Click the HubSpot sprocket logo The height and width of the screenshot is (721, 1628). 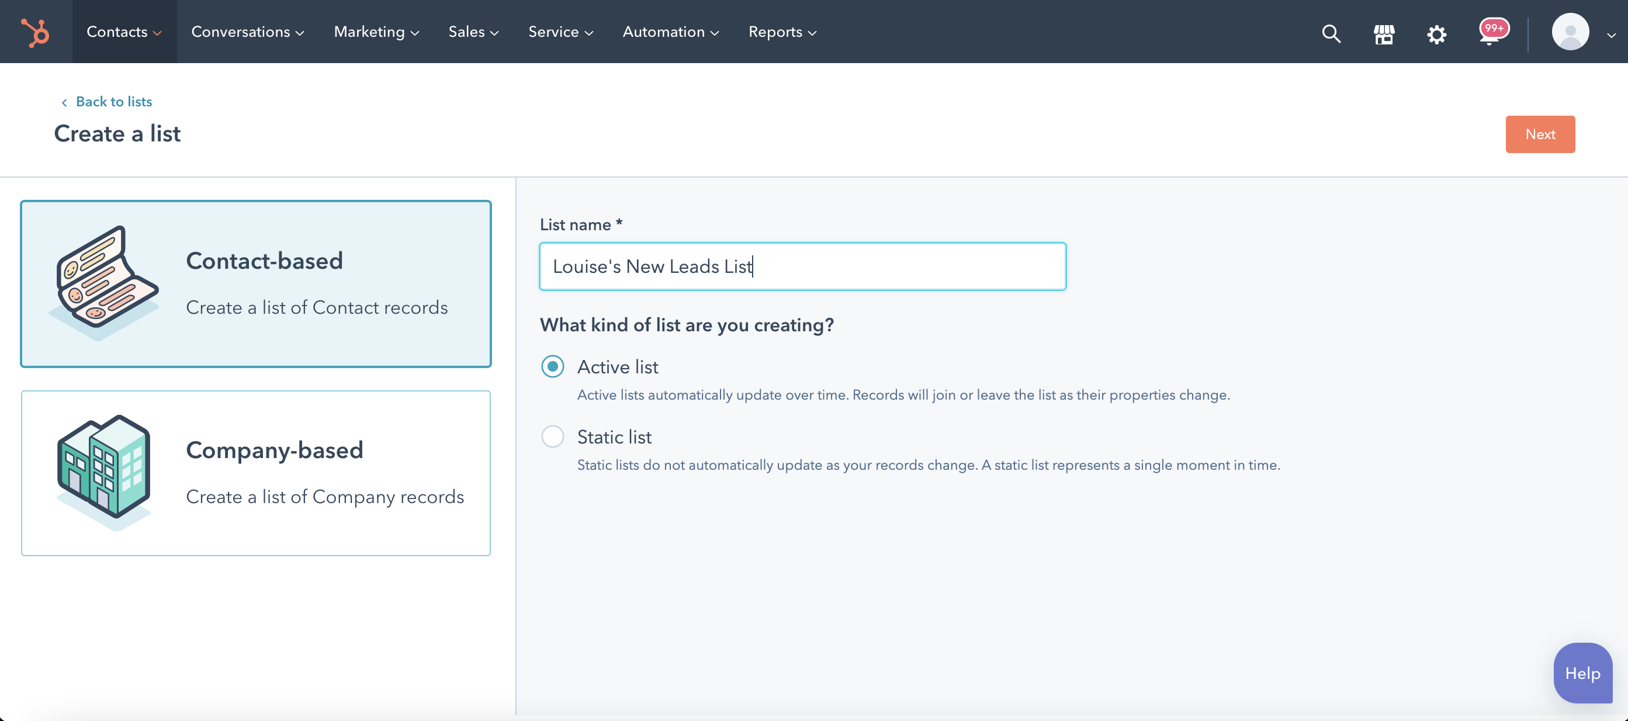tap(36, 32)
